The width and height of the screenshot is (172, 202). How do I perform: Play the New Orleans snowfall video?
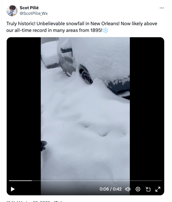(13, 189)
